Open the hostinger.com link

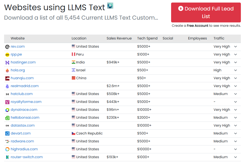tap(23, 62)
